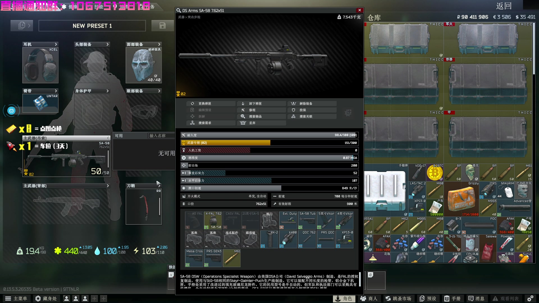Choose 更换弹匣 from weapon actions
Image resolution: width=539 pixels, height=303 pixels.
coord(211,104)
